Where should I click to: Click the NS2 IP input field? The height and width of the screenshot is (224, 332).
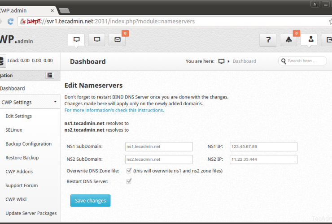point(263,159)
